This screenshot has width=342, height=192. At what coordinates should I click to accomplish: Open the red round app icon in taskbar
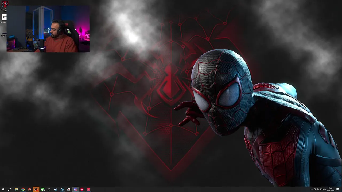82,189
